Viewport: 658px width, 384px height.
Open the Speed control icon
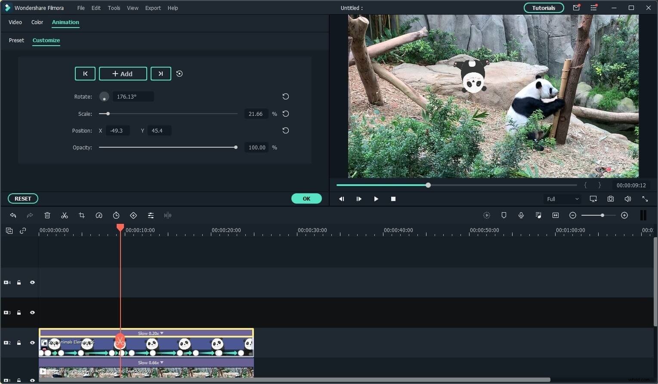point(99,215)
